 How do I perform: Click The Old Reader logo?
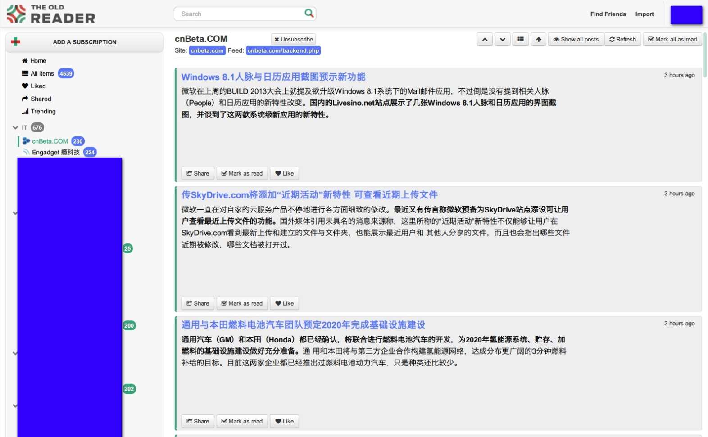point(51,14)
